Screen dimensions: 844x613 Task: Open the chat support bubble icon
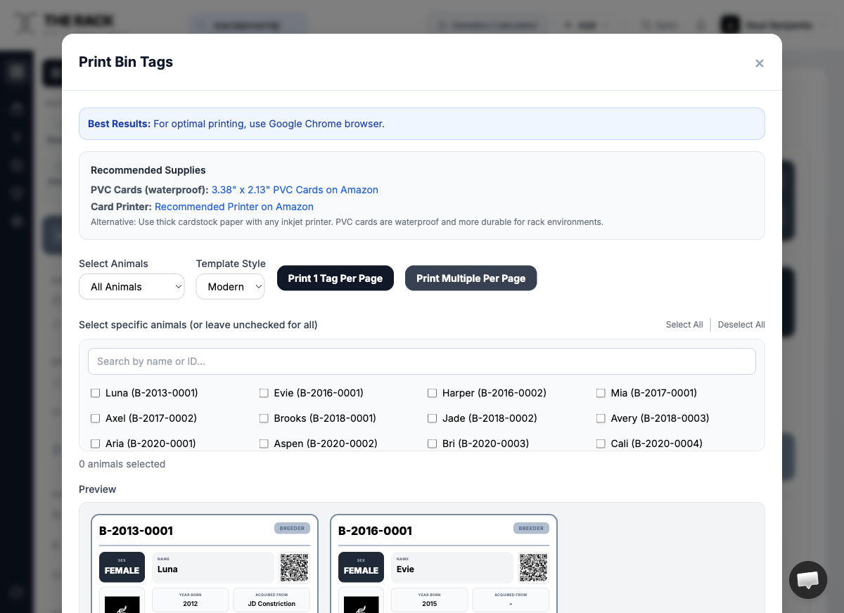pyautogui.click(x=808, y=580)
